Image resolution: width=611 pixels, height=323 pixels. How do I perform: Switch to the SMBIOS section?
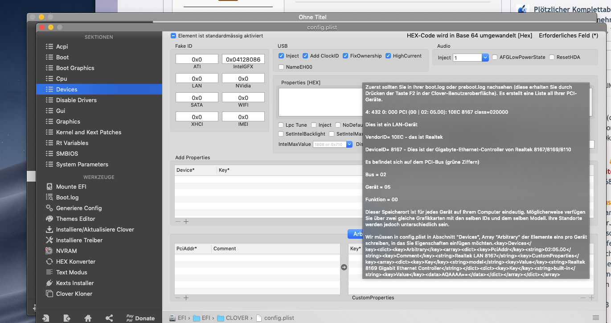(67, 153)
